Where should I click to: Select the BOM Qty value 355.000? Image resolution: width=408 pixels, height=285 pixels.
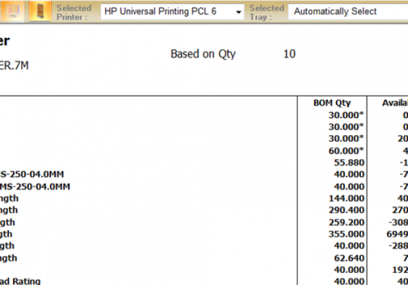(x=347, y=234)
